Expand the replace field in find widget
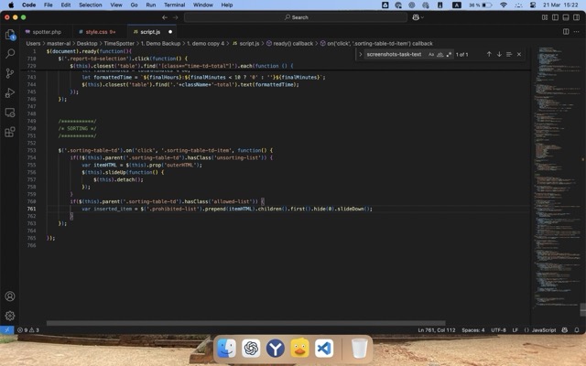The width and height of the screenshot is (586, 366). click(362, 55)
